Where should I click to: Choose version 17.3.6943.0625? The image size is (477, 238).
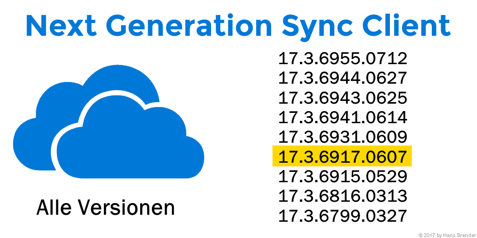[x=342, y=98]
